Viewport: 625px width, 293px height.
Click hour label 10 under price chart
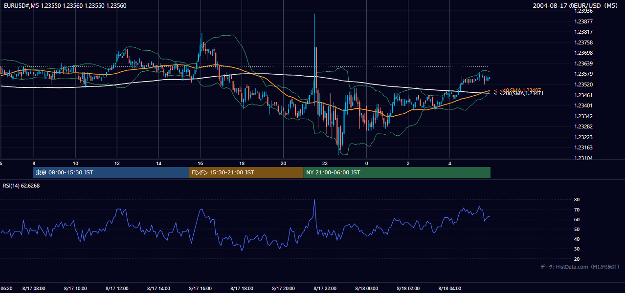coord(75,163)
